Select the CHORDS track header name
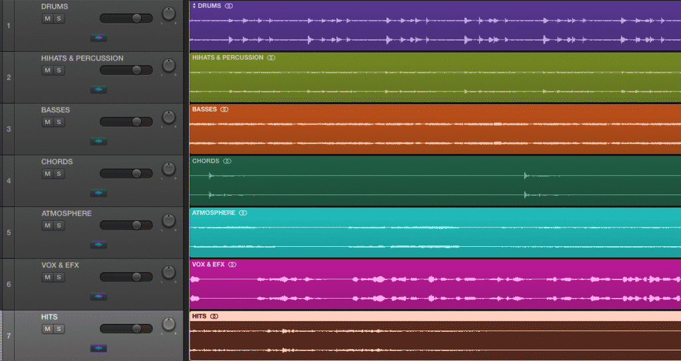Image resolution: width=681 pixels, height=361 pixels. (57, 162)
